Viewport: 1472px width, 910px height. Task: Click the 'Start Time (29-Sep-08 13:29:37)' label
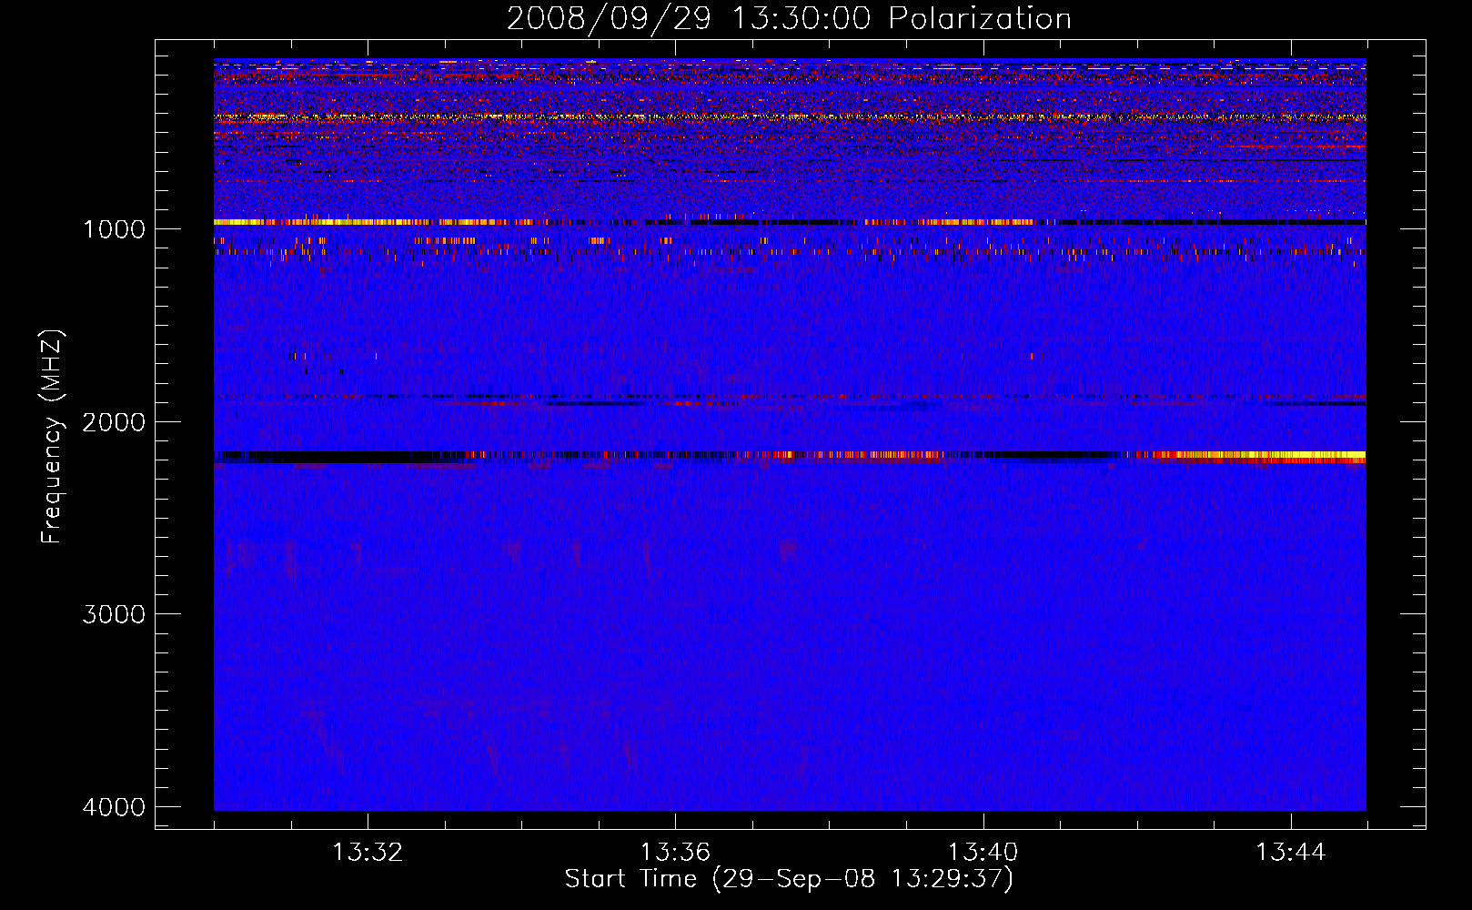[x=789, y=879]
